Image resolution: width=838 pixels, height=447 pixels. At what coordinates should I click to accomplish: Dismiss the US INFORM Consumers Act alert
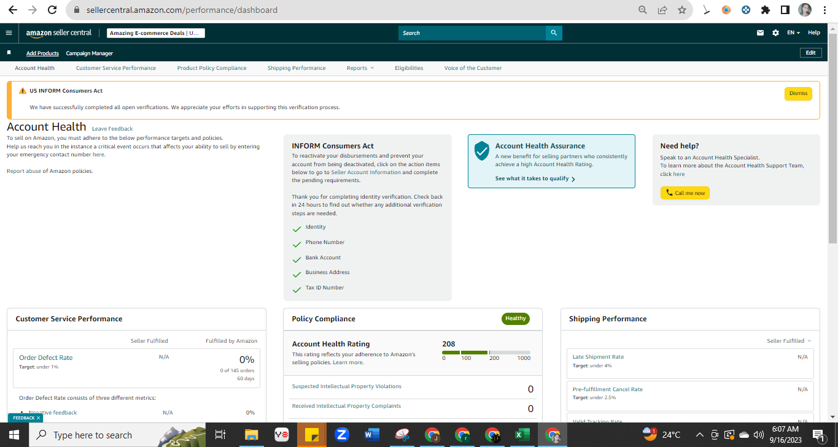tap(798, 93)
